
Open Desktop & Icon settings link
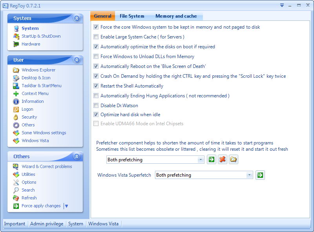(36, 78)
